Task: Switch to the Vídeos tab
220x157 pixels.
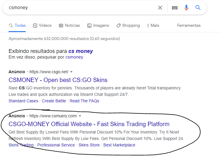Action: click(42, 26)
